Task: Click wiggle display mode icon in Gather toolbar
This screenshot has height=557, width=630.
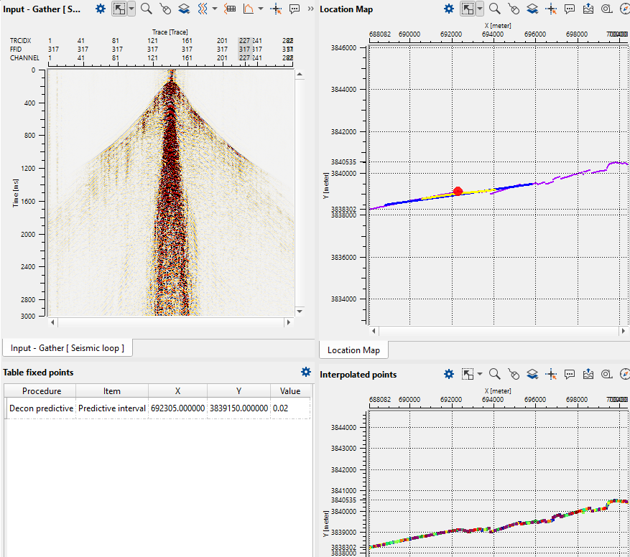Action: [203, 9]
